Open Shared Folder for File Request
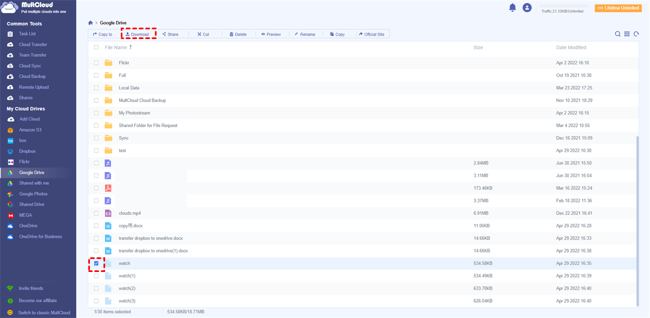650x318 pixels. point(148,125)
